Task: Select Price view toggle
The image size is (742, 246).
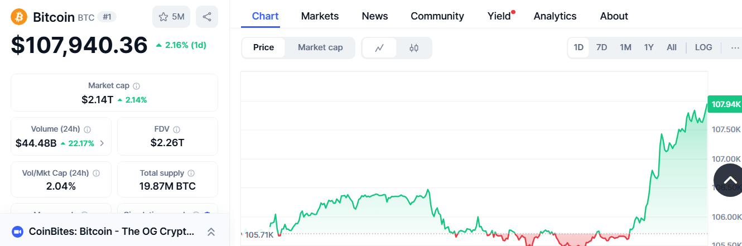Action: 263,47
